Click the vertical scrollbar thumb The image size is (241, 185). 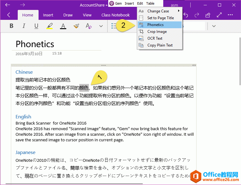(x=240, y=61)
